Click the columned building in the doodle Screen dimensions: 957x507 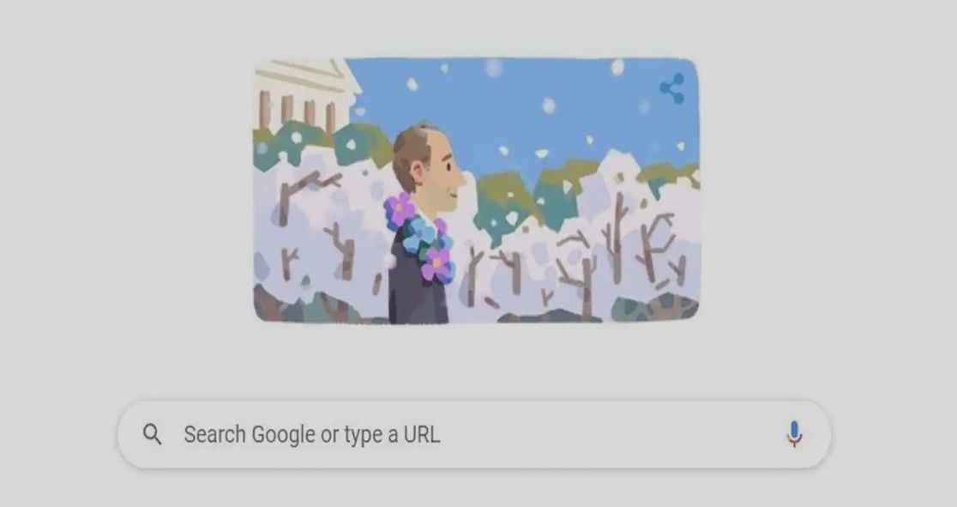(x=304, y=94)
